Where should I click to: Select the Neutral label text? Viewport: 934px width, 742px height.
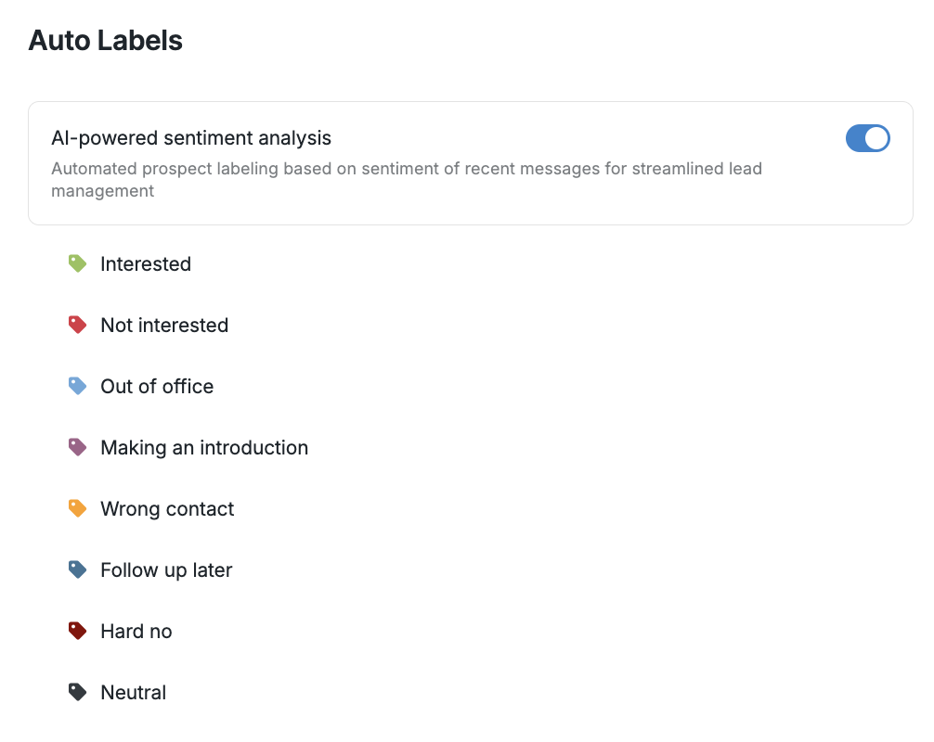(x=134, y=693)
